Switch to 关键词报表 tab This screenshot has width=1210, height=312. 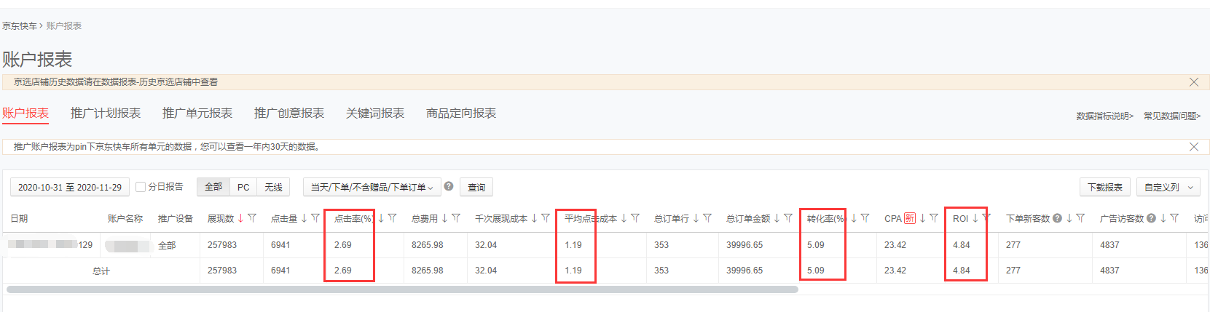click(x=375, y=113)
